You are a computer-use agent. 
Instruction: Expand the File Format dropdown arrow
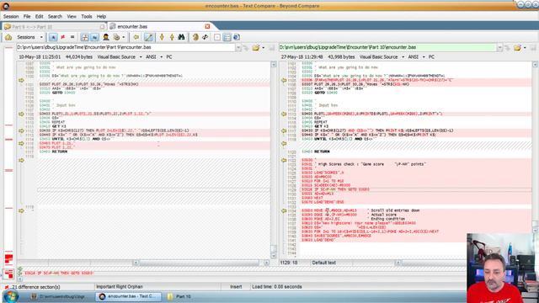124,37
